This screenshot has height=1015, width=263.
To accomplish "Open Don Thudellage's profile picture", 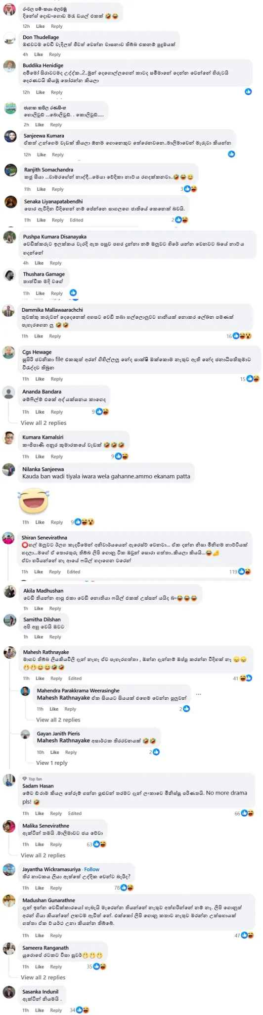I will point(9,38).
